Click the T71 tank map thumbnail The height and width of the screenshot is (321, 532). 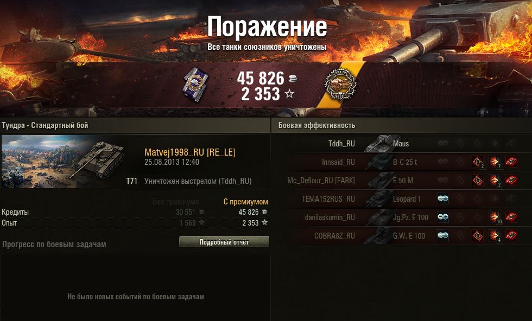(64, 162)
